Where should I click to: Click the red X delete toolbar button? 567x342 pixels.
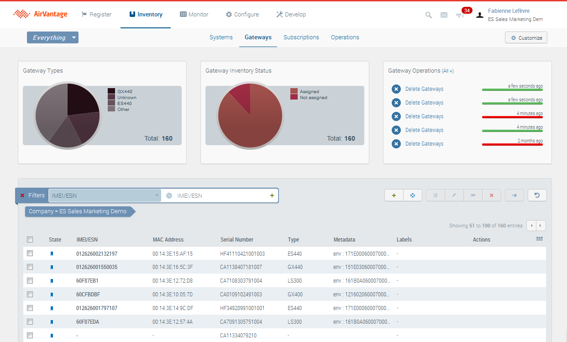492,195
